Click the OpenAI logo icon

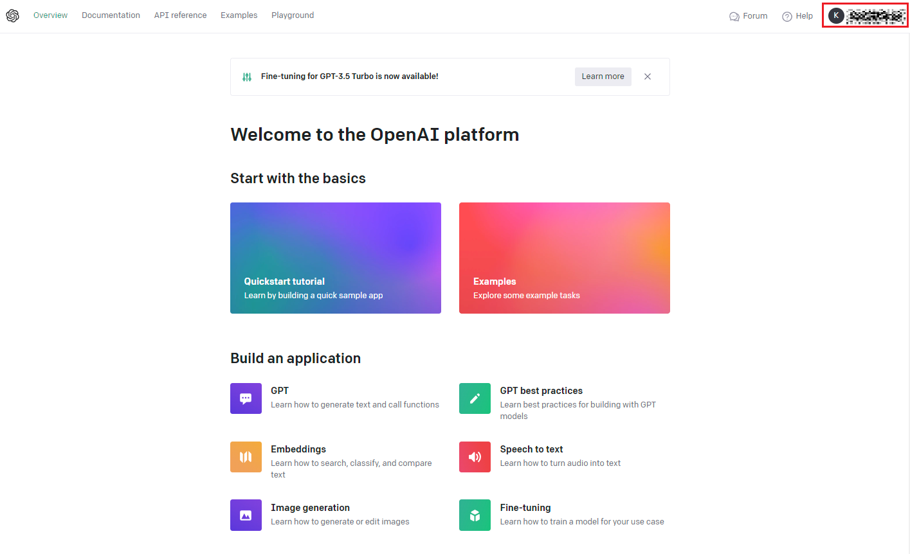[x=13, y=16]
